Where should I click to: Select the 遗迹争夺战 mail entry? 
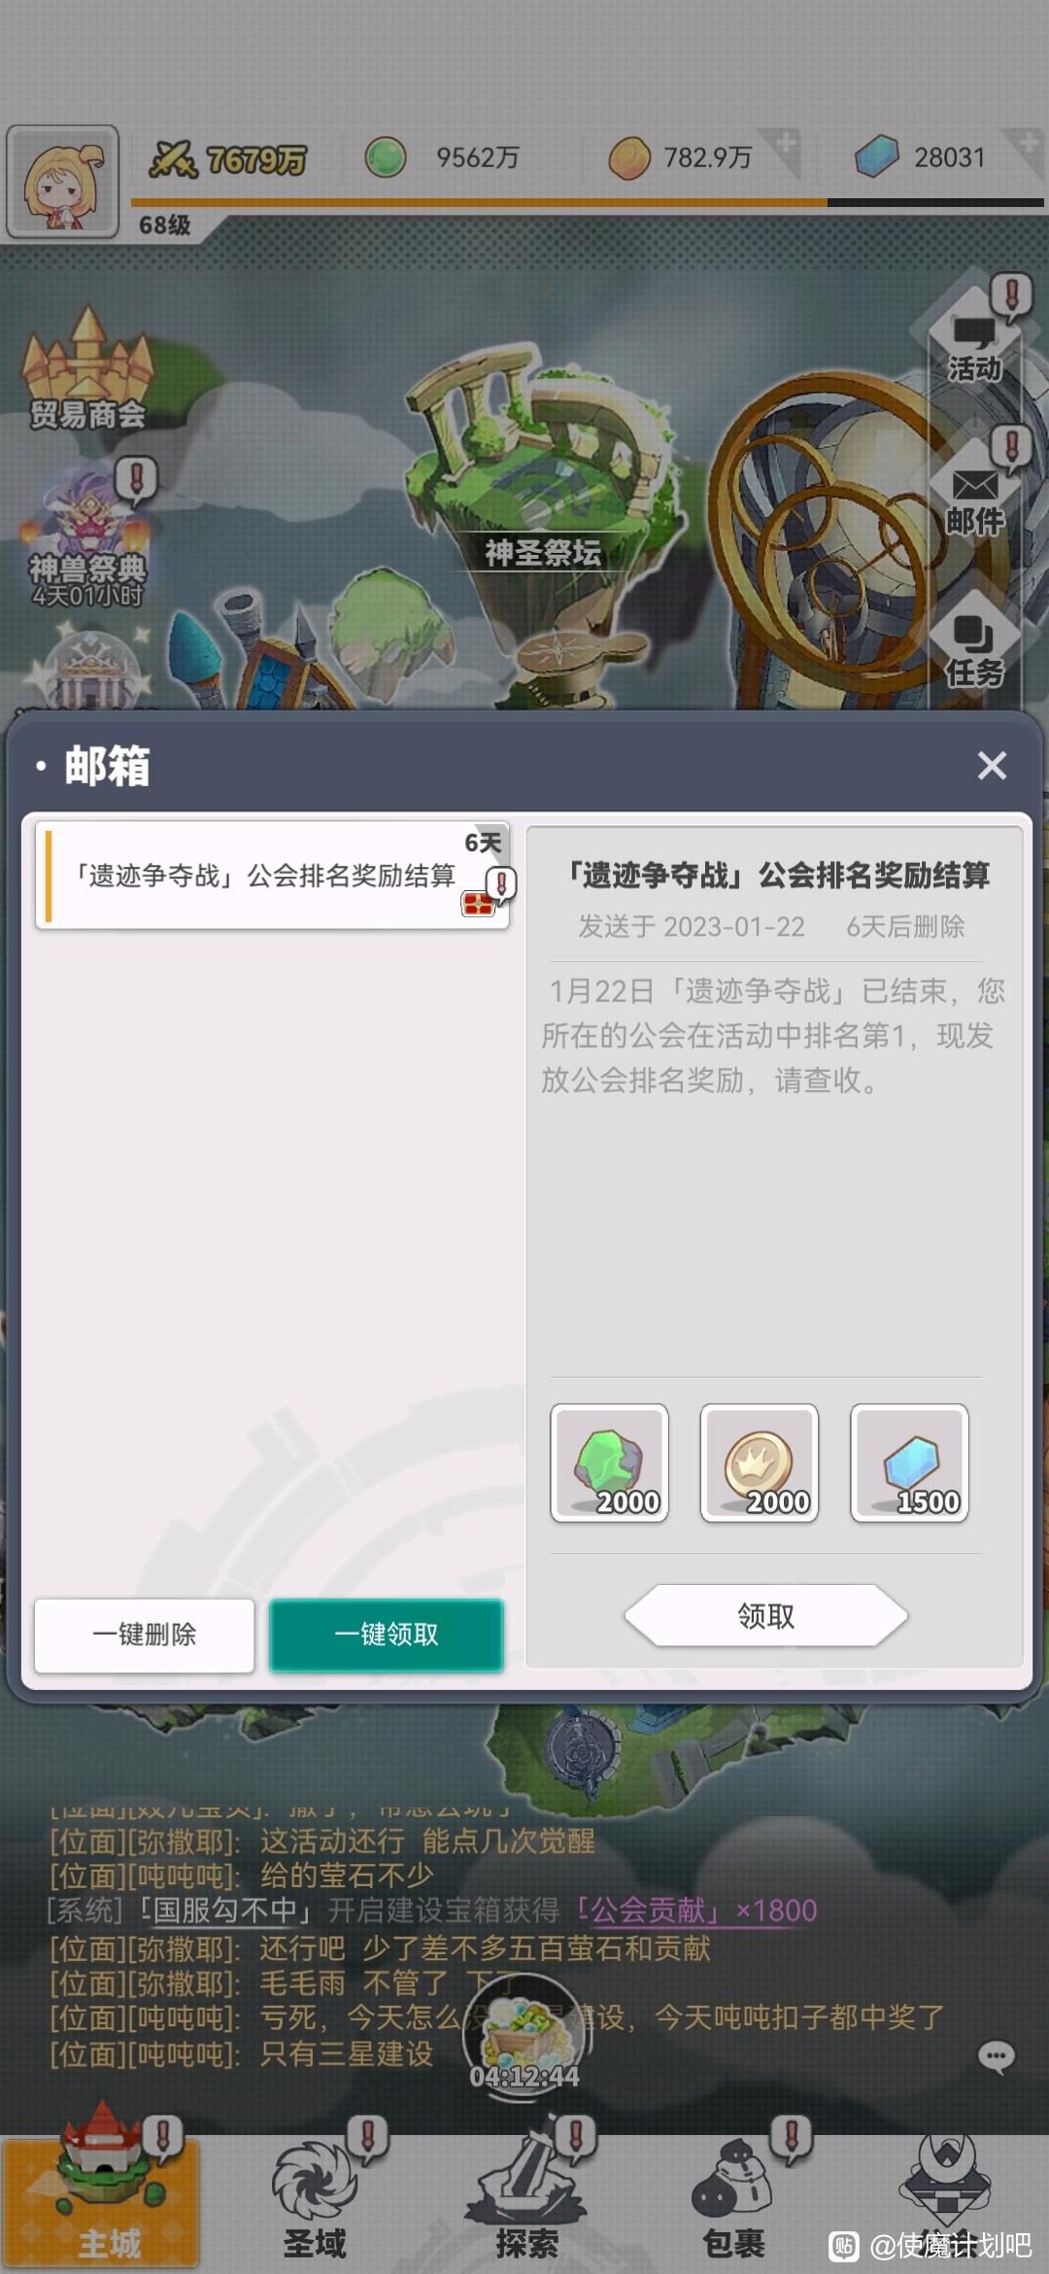click(273, 876)
